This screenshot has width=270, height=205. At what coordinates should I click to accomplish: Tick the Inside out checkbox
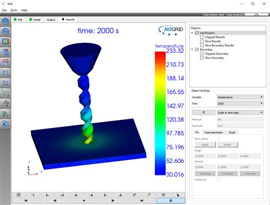point(219,179)
